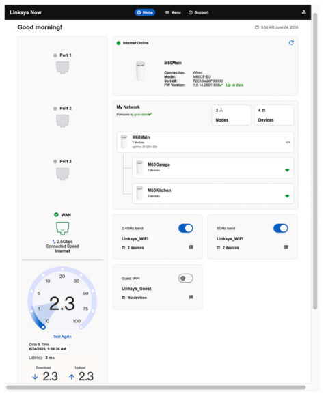Click the wired link icon on M60Main row

pos(288,142)
